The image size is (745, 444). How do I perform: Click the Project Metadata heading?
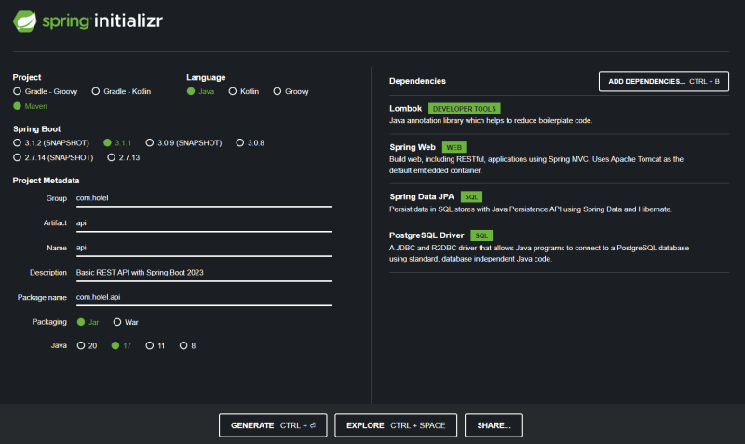pos(46,181)
